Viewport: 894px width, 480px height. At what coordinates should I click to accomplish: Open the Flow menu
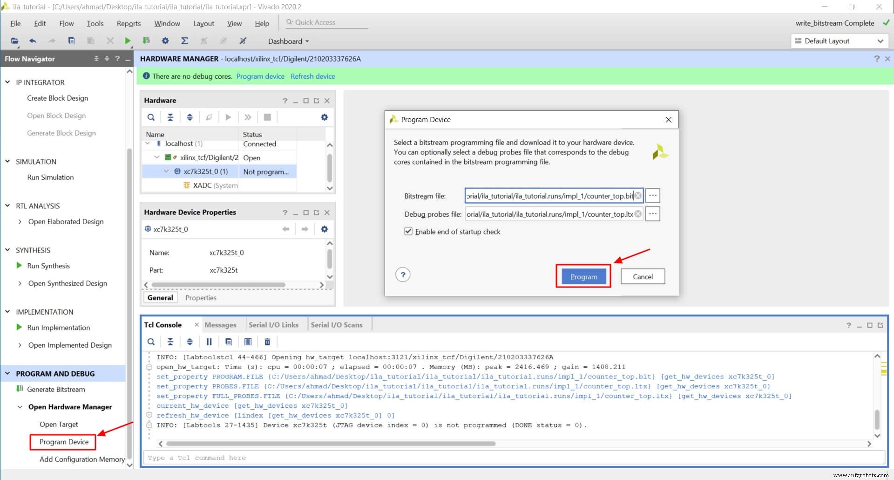tap(66, 23)
